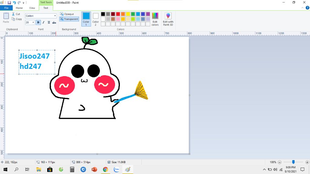
Task: Open image with Edit with Paint 3D
Action: 168,19
